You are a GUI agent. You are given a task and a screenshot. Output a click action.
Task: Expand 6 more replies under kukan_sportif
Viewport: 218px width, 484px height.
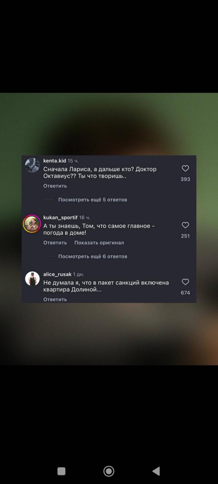[x=93, y=256]
